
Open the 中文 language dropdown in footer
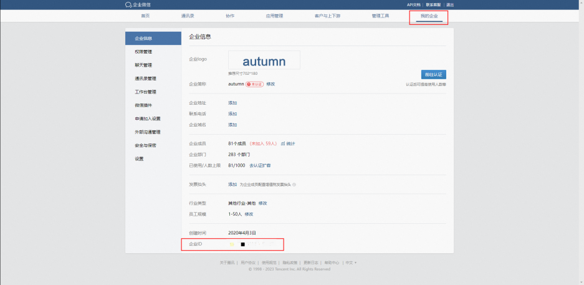tap(352, 263)
